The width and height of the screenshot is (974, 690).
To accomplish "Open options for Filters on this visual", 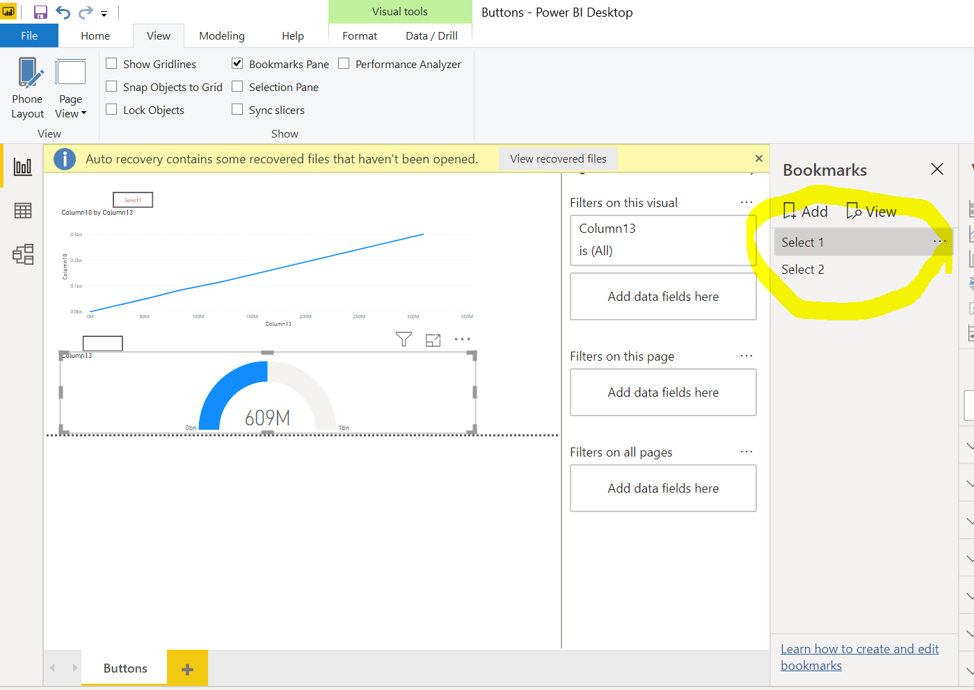I will [x=747, y=202].
